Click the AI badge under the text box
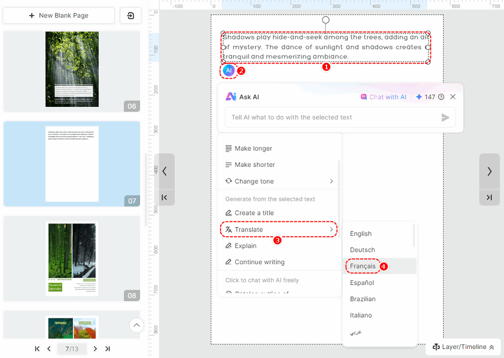 pos(228,71)
